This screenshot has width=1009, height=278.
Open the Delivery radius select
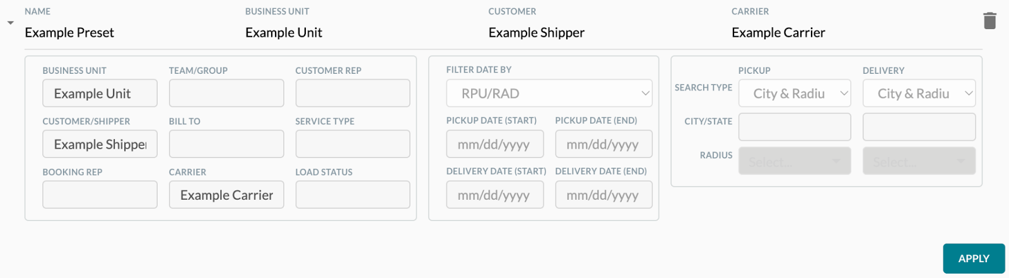pos(919,161)
